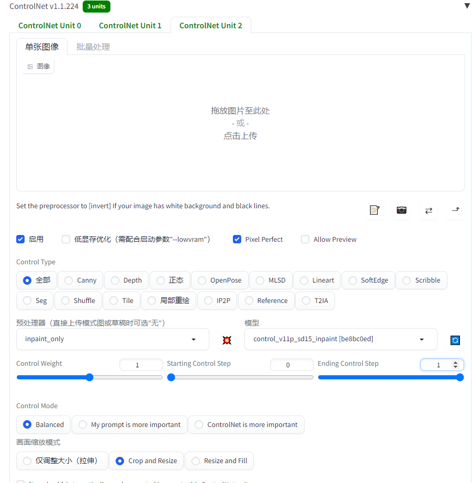
Task: Open the 批量处理 batch processing tab
Action: [x=93, y=46]
